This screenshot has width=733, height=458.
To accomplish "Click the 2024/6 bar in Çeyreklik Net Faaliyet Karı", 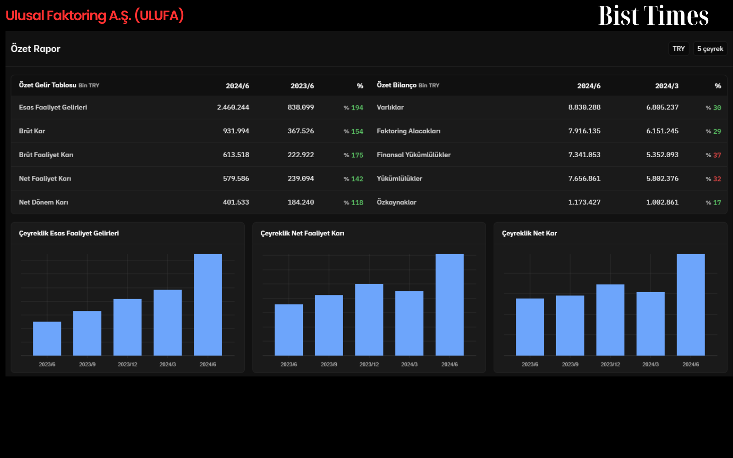I will (449, 305).
